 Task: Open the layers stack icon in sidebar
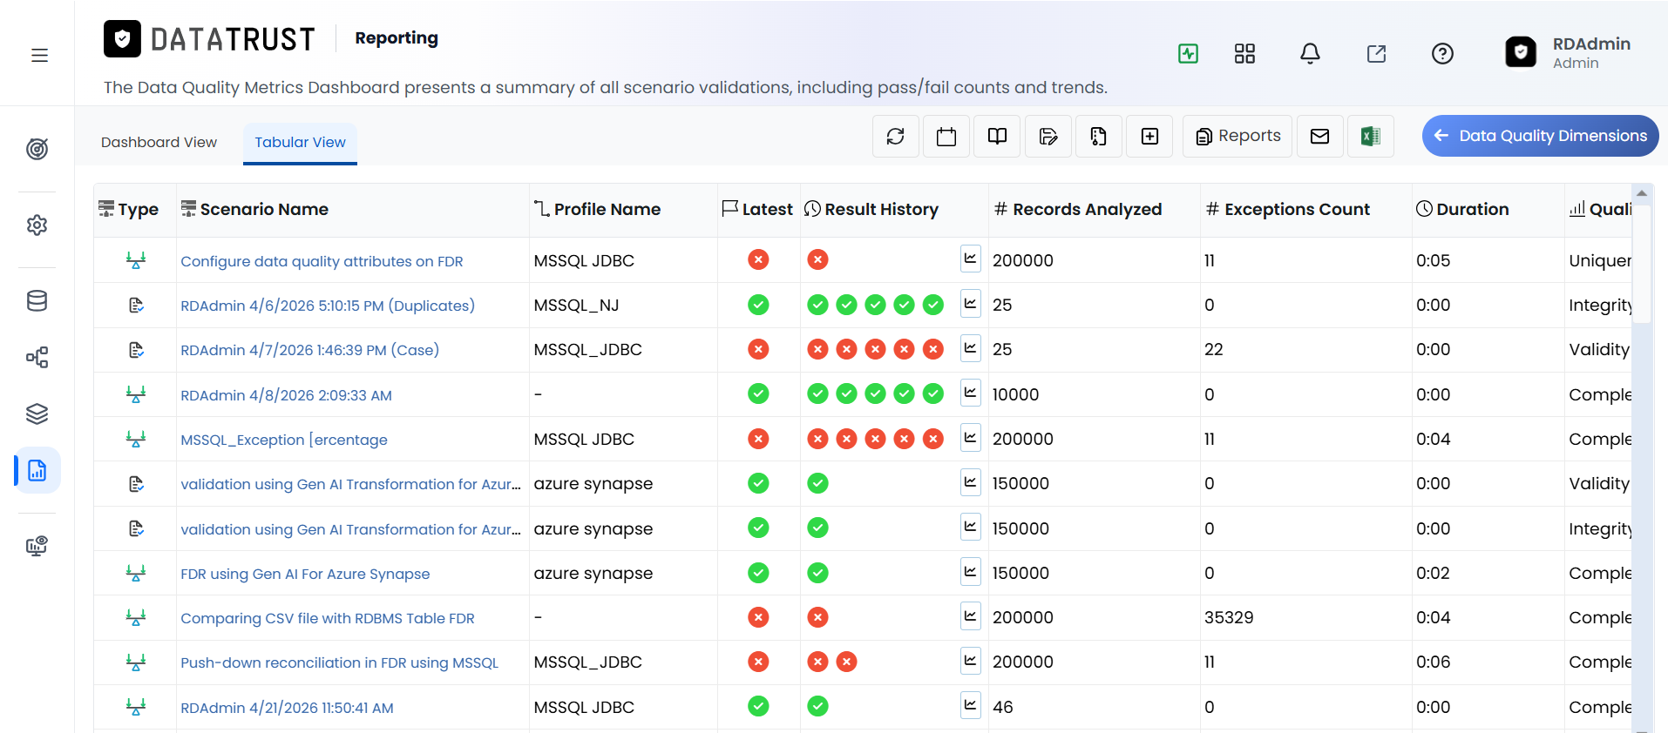(37, 414)
